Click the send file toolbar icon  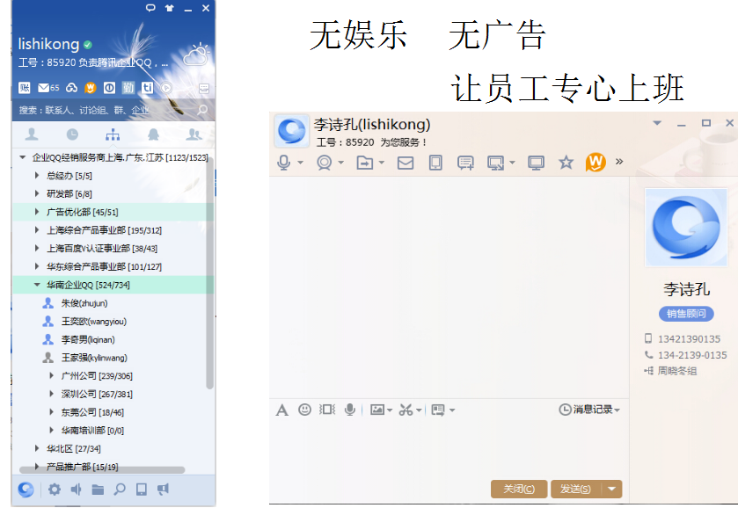[x=365, y=163]
